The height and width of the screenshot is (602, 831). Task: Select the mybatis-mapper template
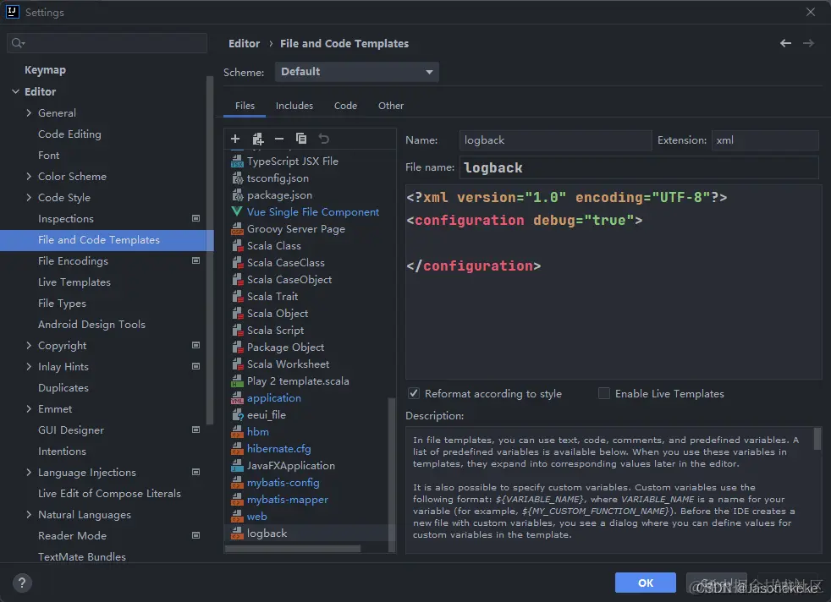[x=287, y=500]
